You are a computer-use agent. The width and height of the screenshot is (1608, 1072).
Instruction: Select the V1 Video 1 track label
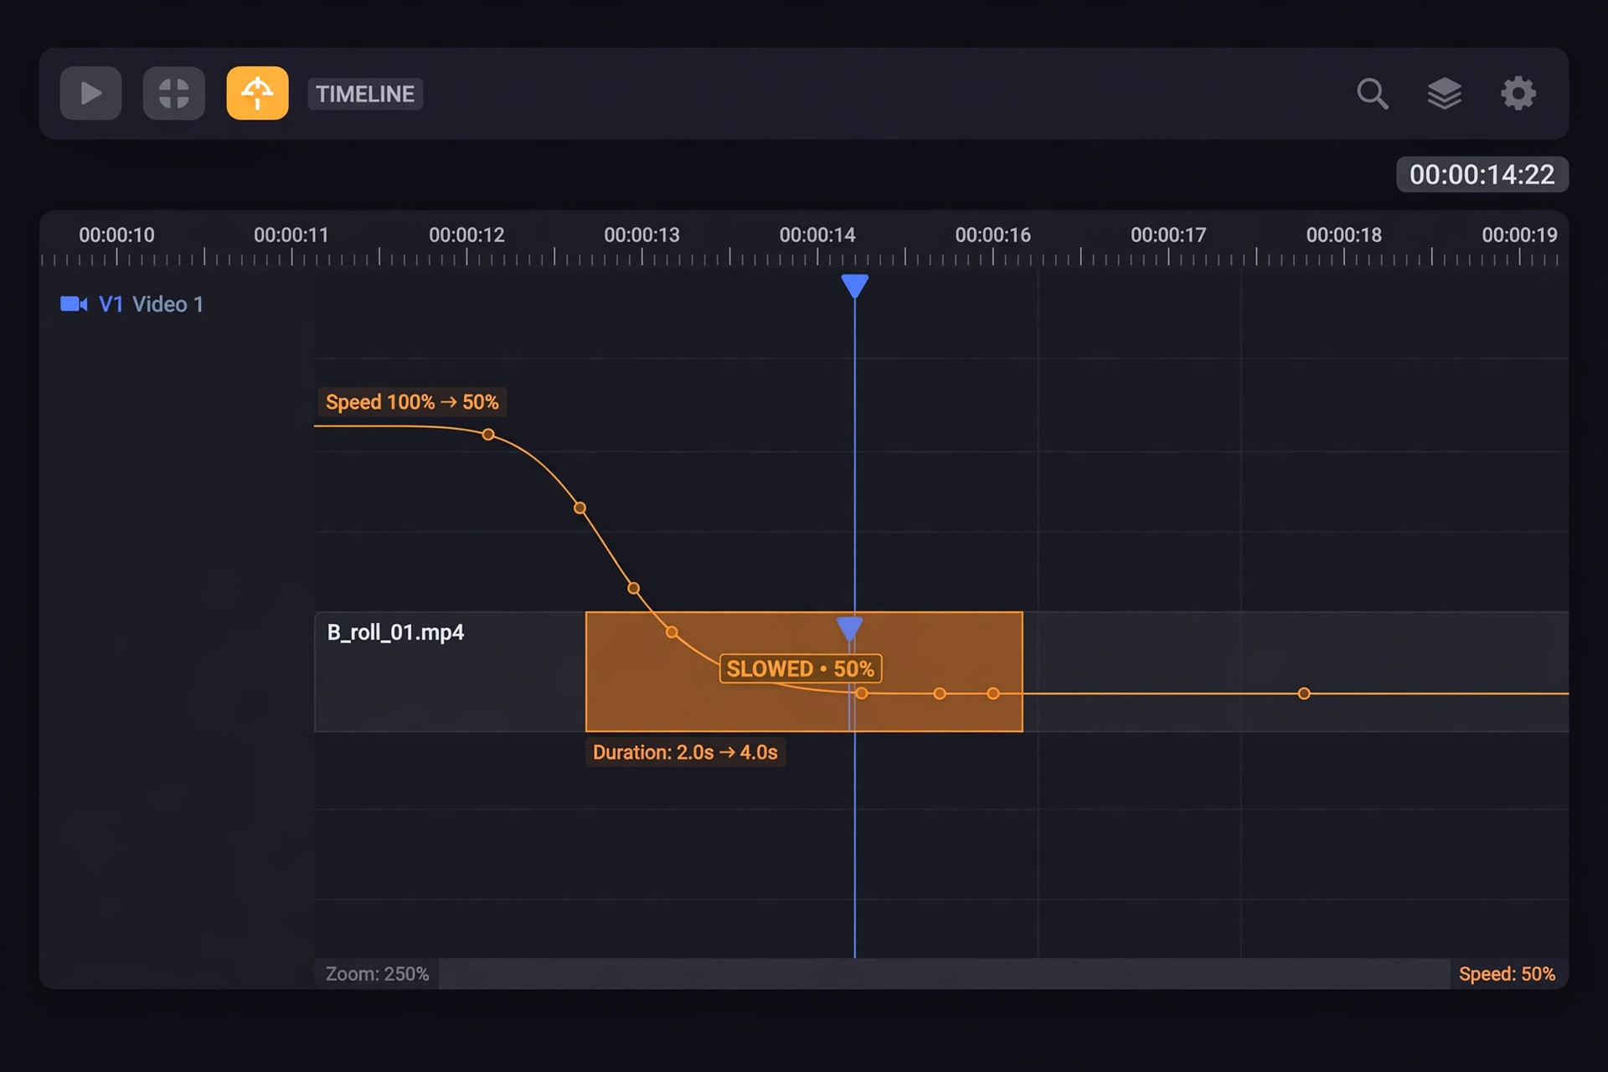[x=151, y=304]
